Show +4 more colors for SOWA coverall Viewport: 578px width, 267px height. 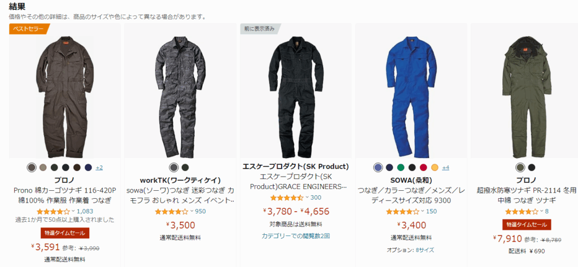tap(446, 168)
